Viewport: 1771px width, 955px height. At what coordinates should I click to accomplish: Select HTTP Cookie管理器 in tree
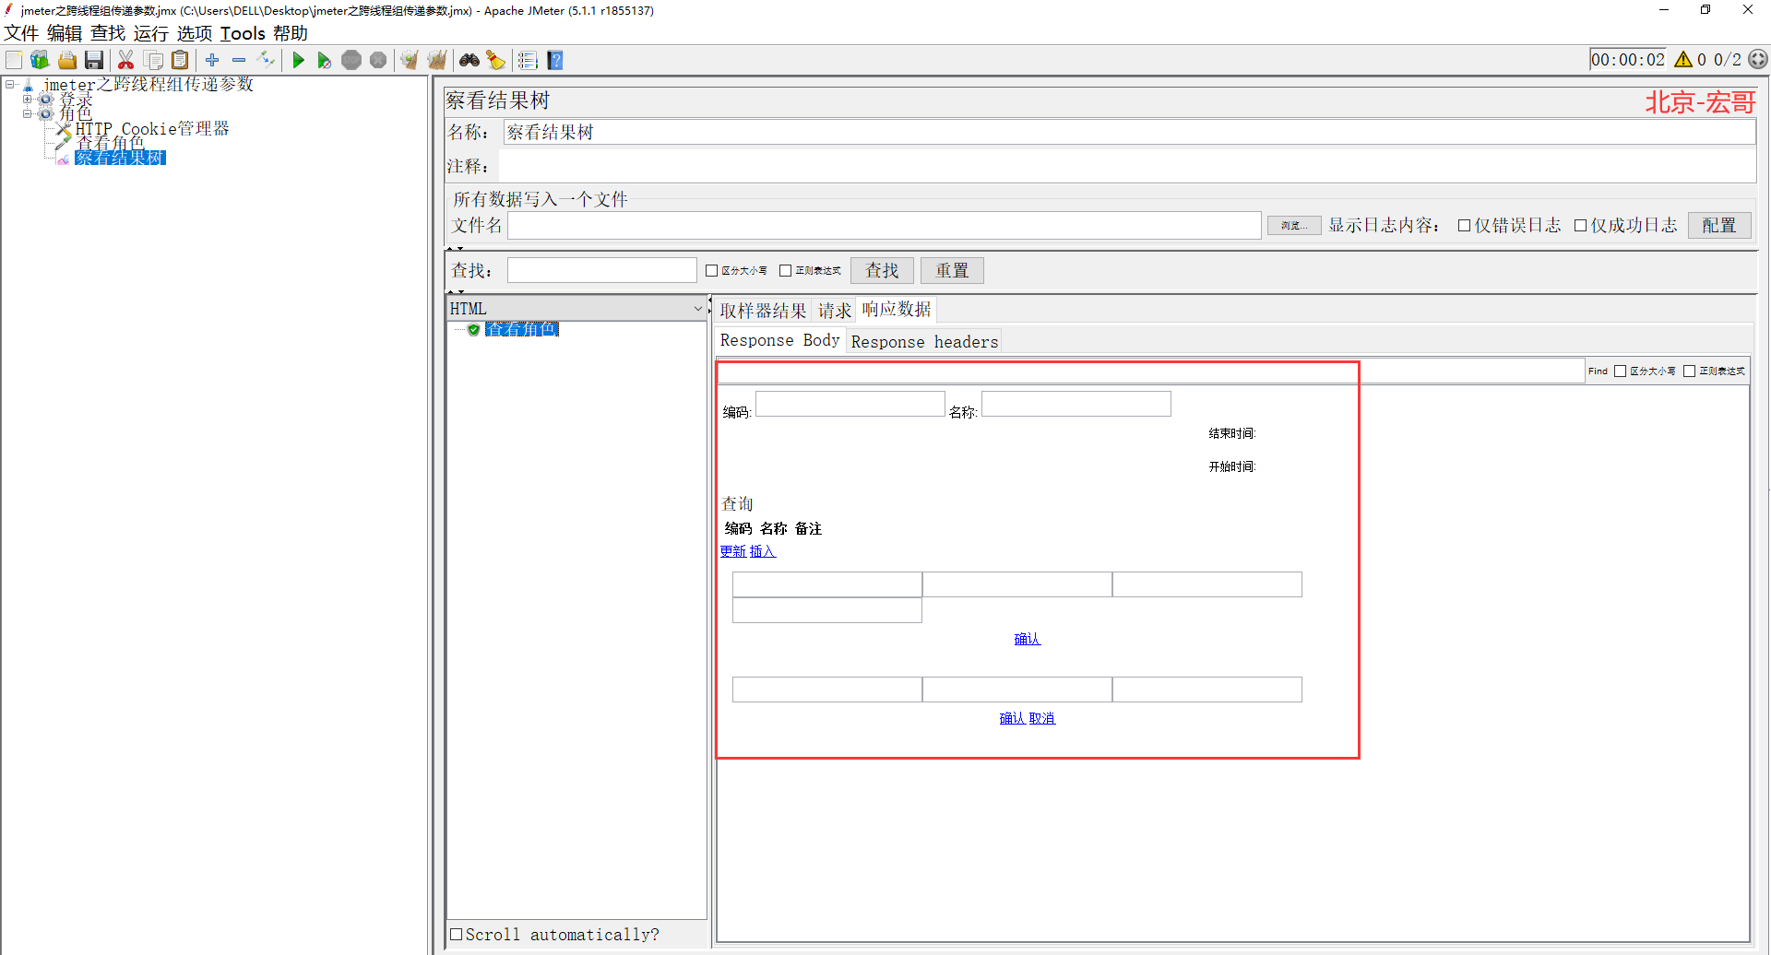(152, 129)
